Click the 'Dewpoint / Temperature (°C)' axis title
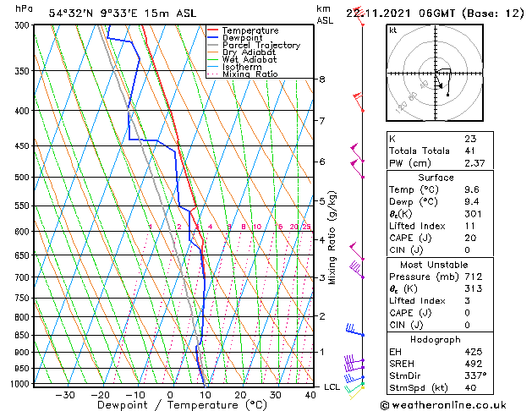The width and height of the screenshot is (532, 411). coord(182,405)
